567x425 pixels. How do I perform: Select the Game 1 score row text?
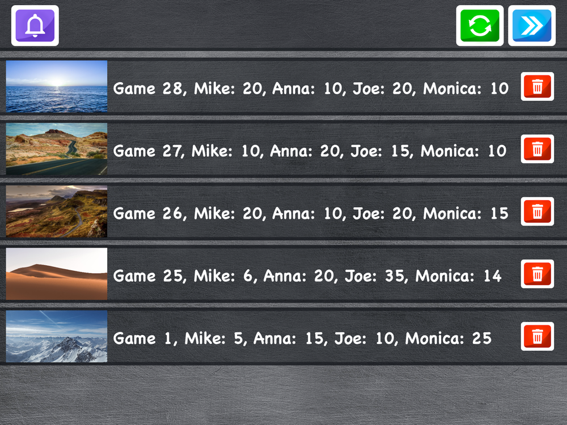pyautogui.click(x=302, y=339)
